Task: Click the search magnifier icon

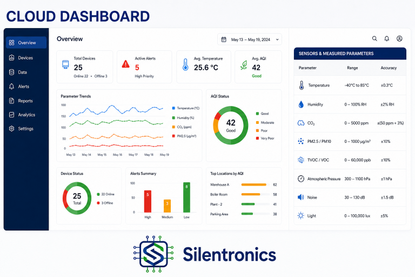Action: point(374,39)
